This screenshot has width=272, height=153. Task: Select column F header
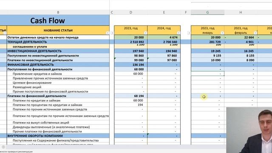click(x=186, y=12)
